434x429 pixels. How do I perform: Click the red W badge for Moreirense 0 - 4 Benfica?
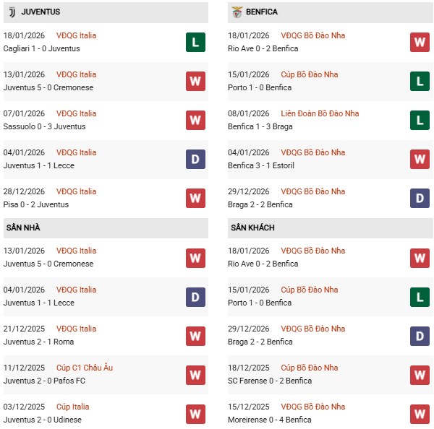(x=420, y=413)
